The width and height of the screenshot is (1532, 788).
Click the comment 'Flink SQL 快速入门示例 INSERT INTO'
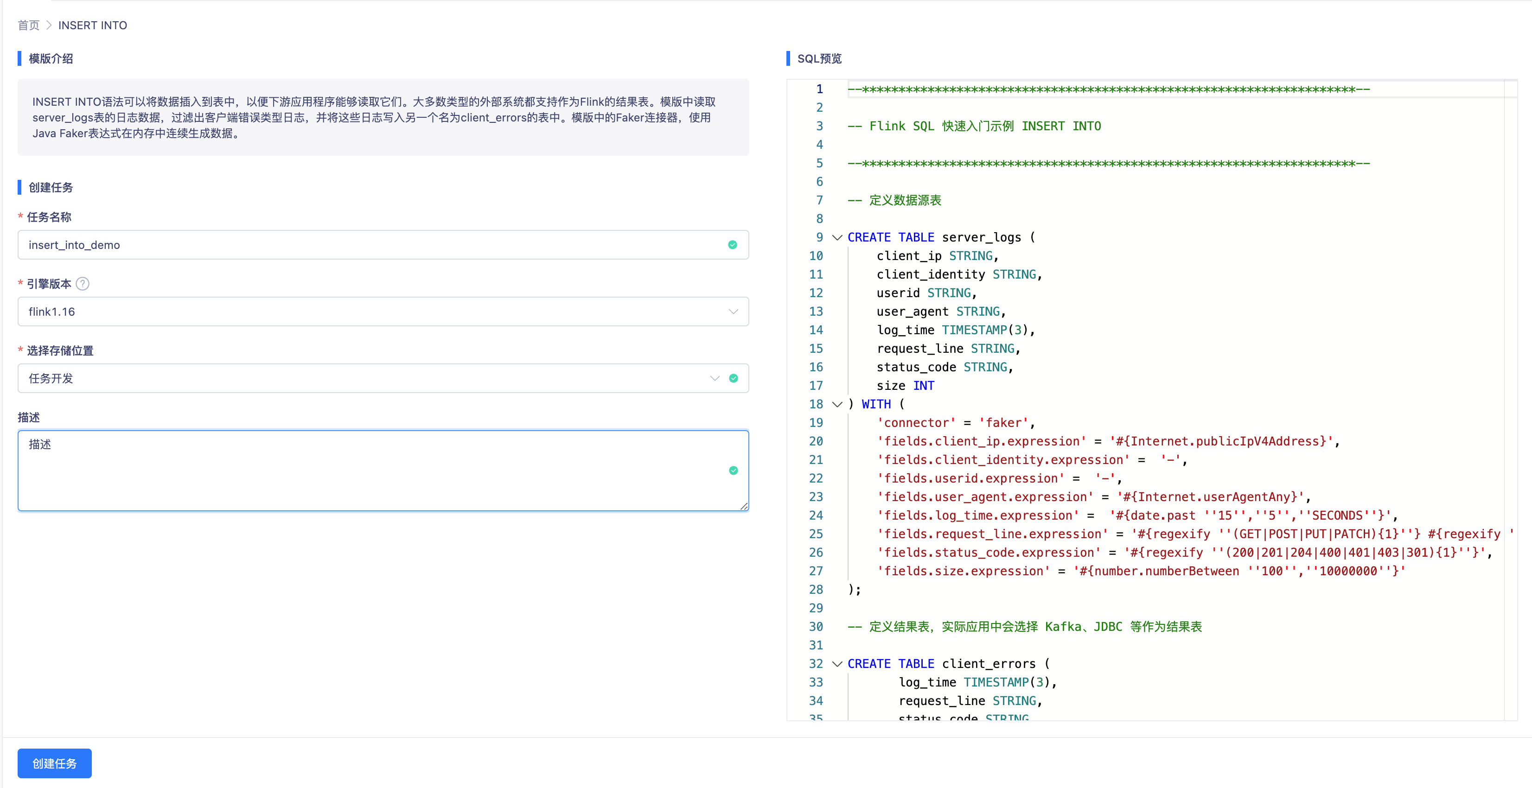(x=974, y=126)
